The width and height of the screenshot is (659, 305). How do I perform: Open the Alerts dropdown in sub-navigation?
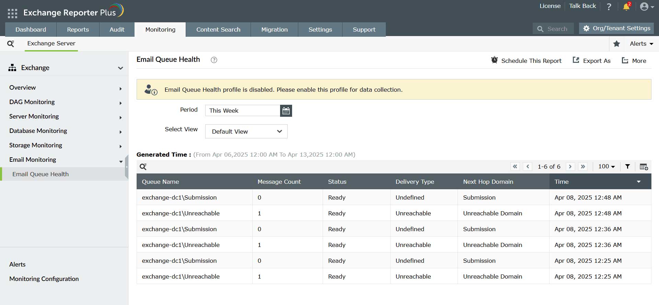(x=641, y=44)
